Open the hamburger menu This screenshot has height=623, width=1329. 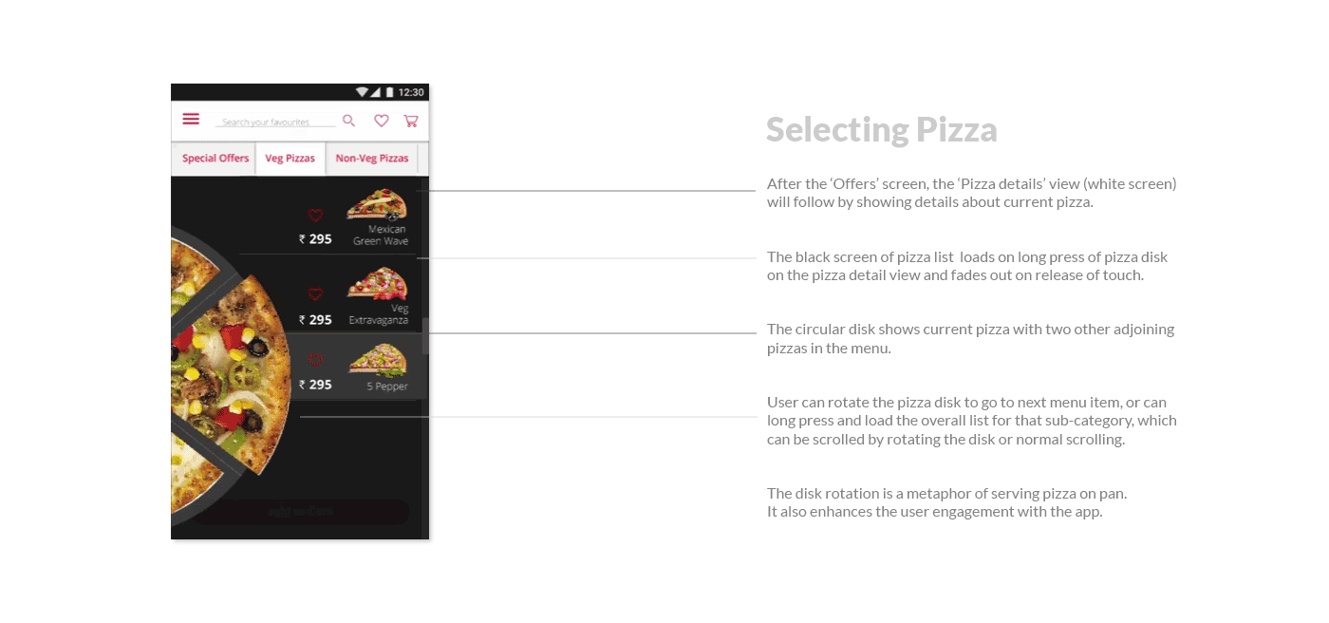191,119
